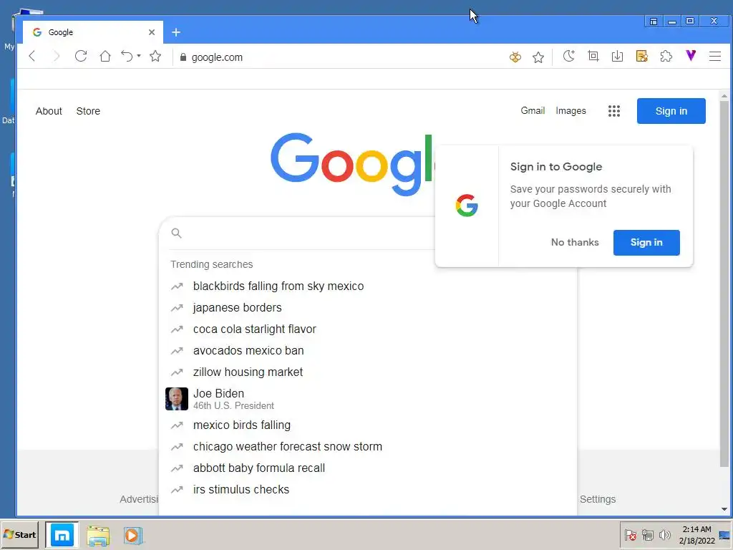This screenshot has width=733, height=550.
Task: Click the action center flag tray icon
Action: 630,534
